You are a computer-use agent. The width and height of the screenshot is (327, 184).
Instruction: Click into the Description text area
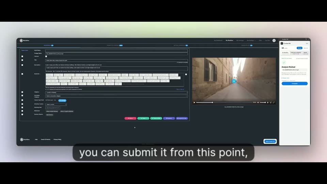click(x=116, y=68)
